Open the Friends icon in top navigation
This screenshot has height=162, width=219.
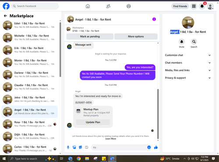click(108, 6)
